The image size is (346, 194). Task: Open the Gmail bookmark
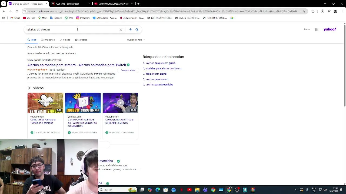point(15,18)
